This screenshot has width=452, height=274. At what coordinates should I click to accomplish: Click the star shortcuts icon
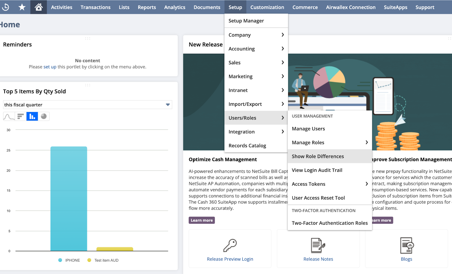click(x=22, y=7)
